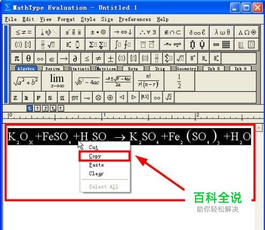
Task: Open the summation templates palette
Action: pos(98,44)
